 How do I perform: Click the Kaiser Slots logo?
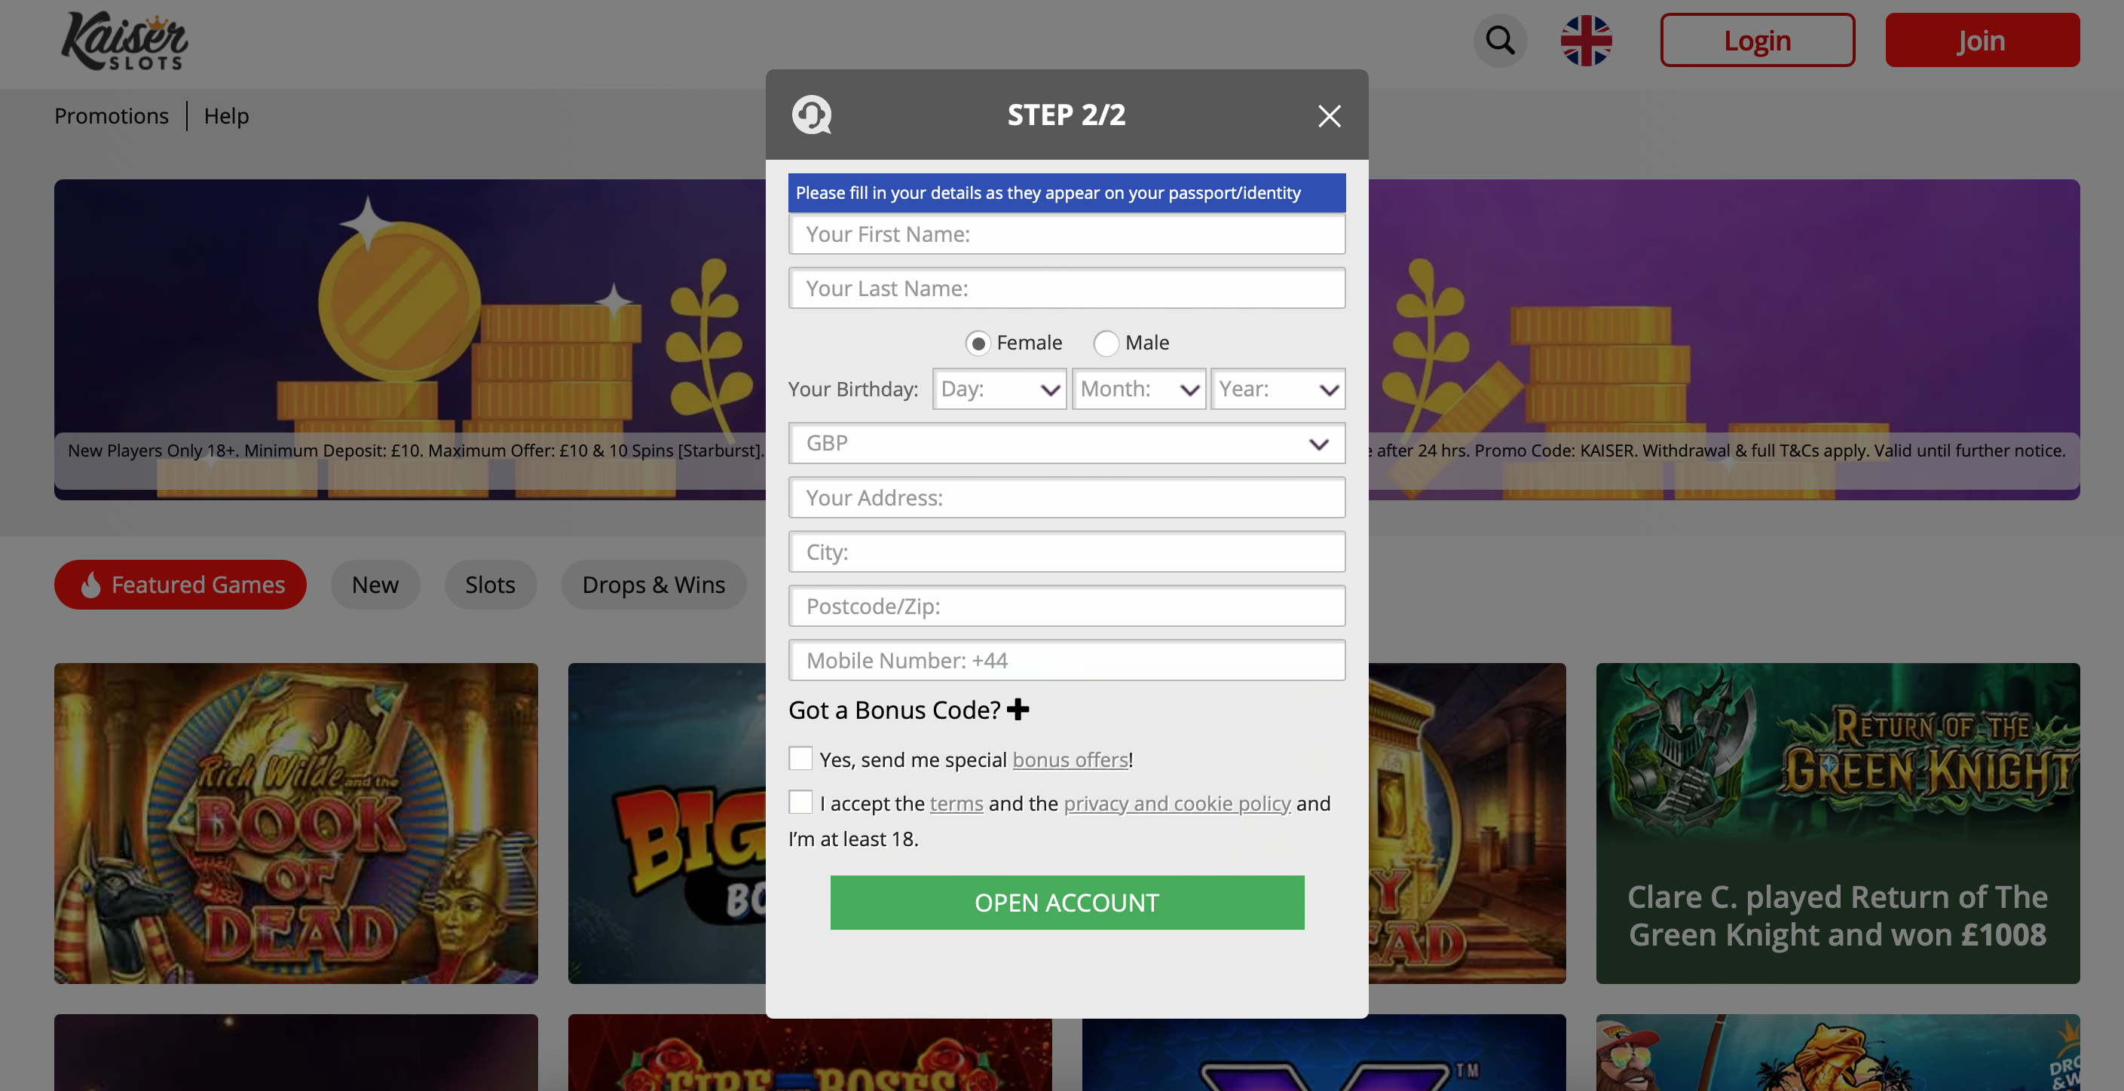pyautogui.click(x=124, y=41)
